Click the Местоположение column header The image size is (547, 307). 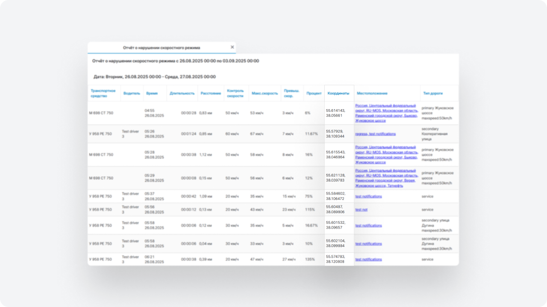pyautogui.click(x=372, y=93)
